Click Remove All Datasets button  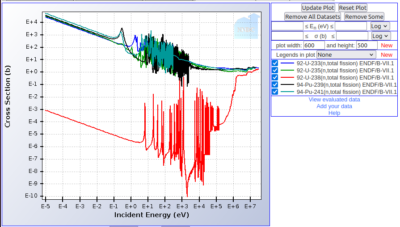pos(313,17)
